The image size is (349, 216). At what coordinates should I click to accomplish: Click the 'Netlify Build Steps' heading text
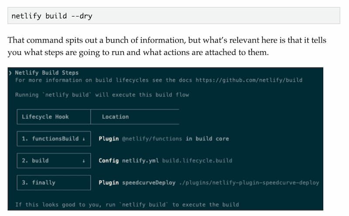(x=47, y=73)
